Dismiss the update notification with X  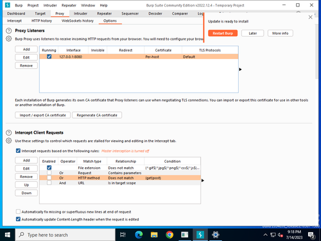pos(310,17)
